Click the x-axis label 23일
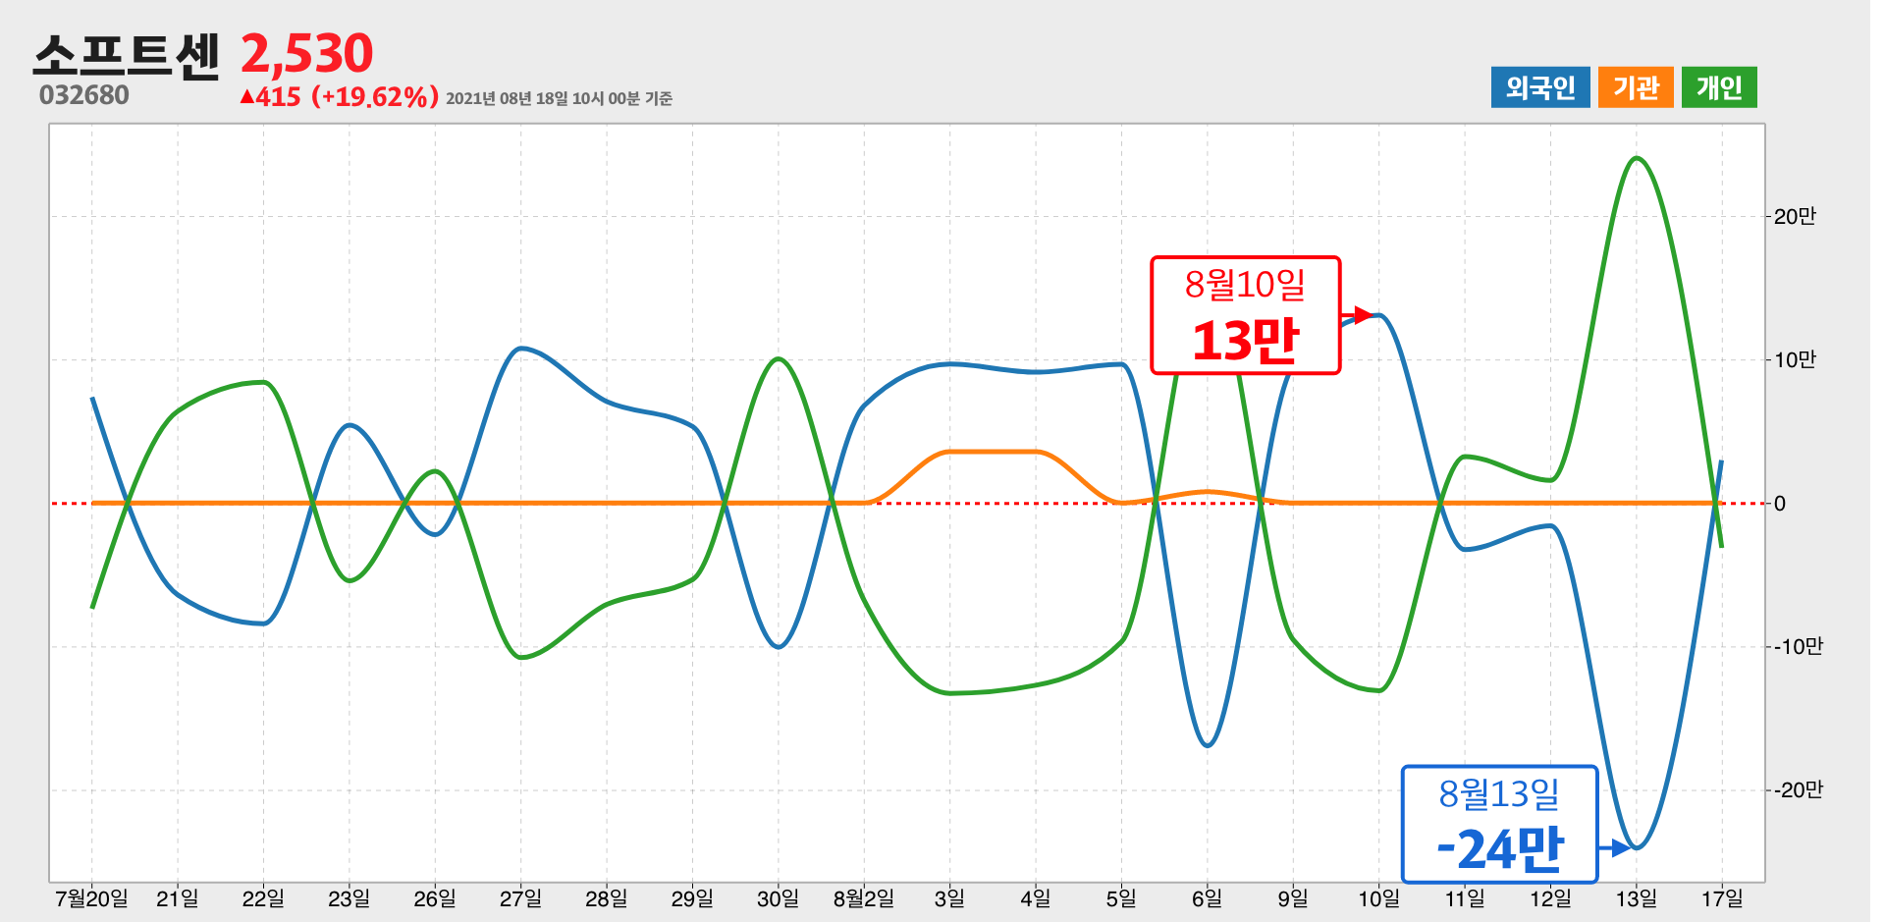Screen dimensions: 1885x922 pos(349,898)
